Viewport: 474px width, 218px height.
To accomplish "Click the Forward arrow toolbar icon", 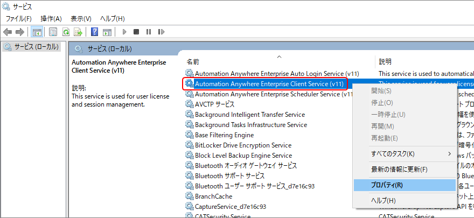I will click(x=20, y=32).
